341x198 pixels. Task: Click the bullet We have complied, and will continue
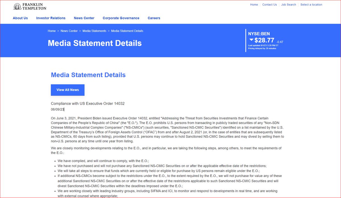point(103,161)
